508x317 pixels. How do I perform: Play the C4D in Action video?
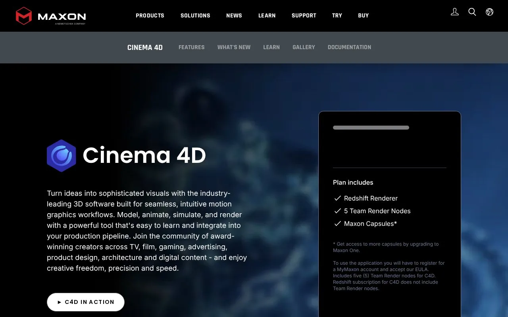[x=86, y=302]
